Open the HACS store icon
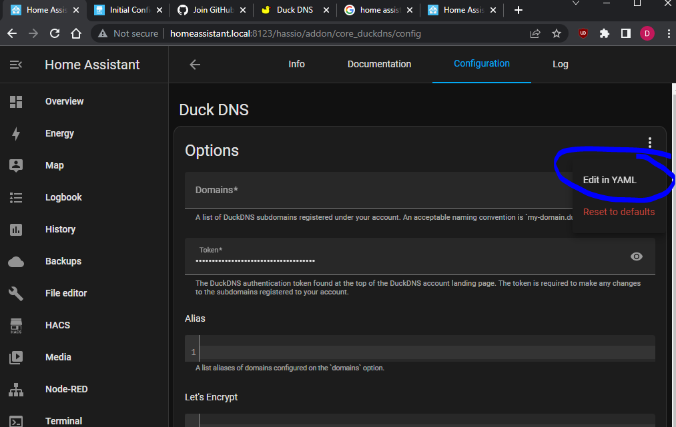 [x=16, y=326]
